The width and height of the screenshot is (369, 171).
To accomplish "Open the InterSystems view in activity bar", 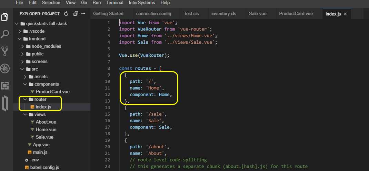I will [5, 104].
